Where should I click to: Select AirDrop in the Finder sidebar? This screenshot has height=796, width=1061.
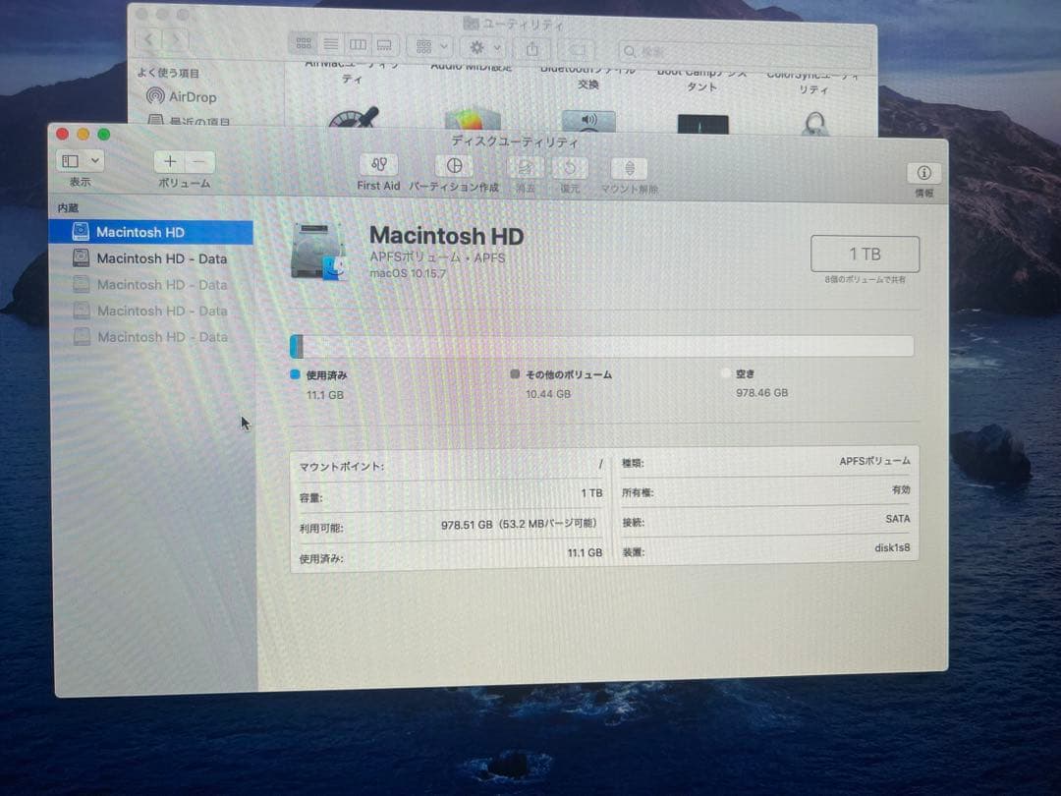click(x=181, y=96)
